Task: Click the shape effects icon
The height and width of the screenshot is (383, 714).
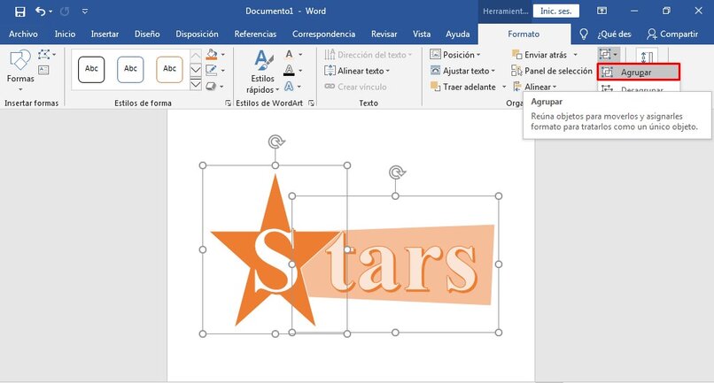Action: click(x=212, y=86)
